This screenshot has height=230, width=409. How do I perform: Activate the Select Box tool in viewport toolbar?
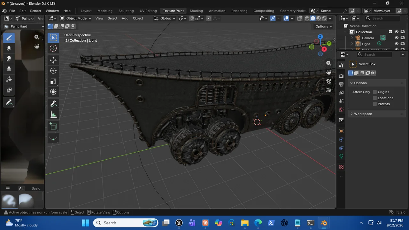tap(53, 38)
